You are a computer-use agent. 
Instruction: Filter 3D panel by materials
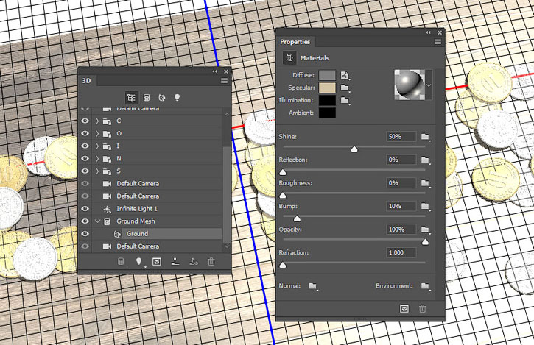click(162, 97)
